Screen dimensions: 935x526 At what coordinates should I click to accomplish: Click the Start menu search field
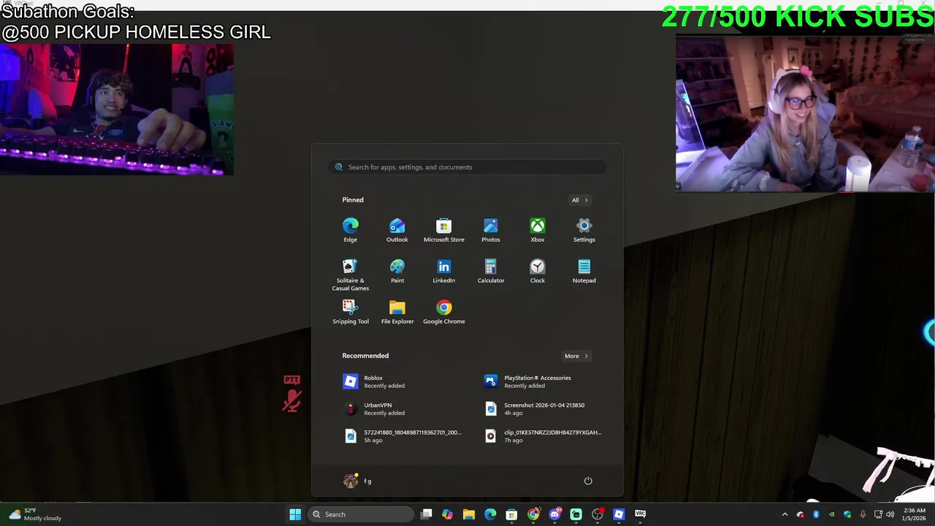(467, 167)
